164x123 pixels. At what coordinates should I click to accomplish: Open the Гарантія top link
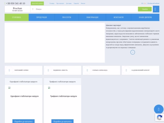click(76, 3)
